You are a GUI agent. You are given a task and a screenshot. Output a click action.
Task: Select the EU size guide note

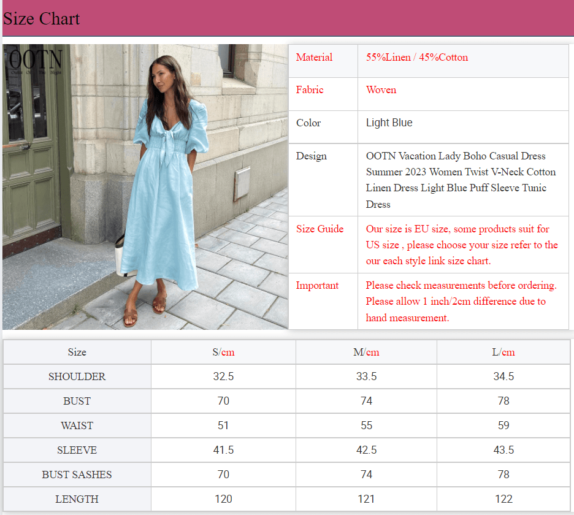[461, 245]
